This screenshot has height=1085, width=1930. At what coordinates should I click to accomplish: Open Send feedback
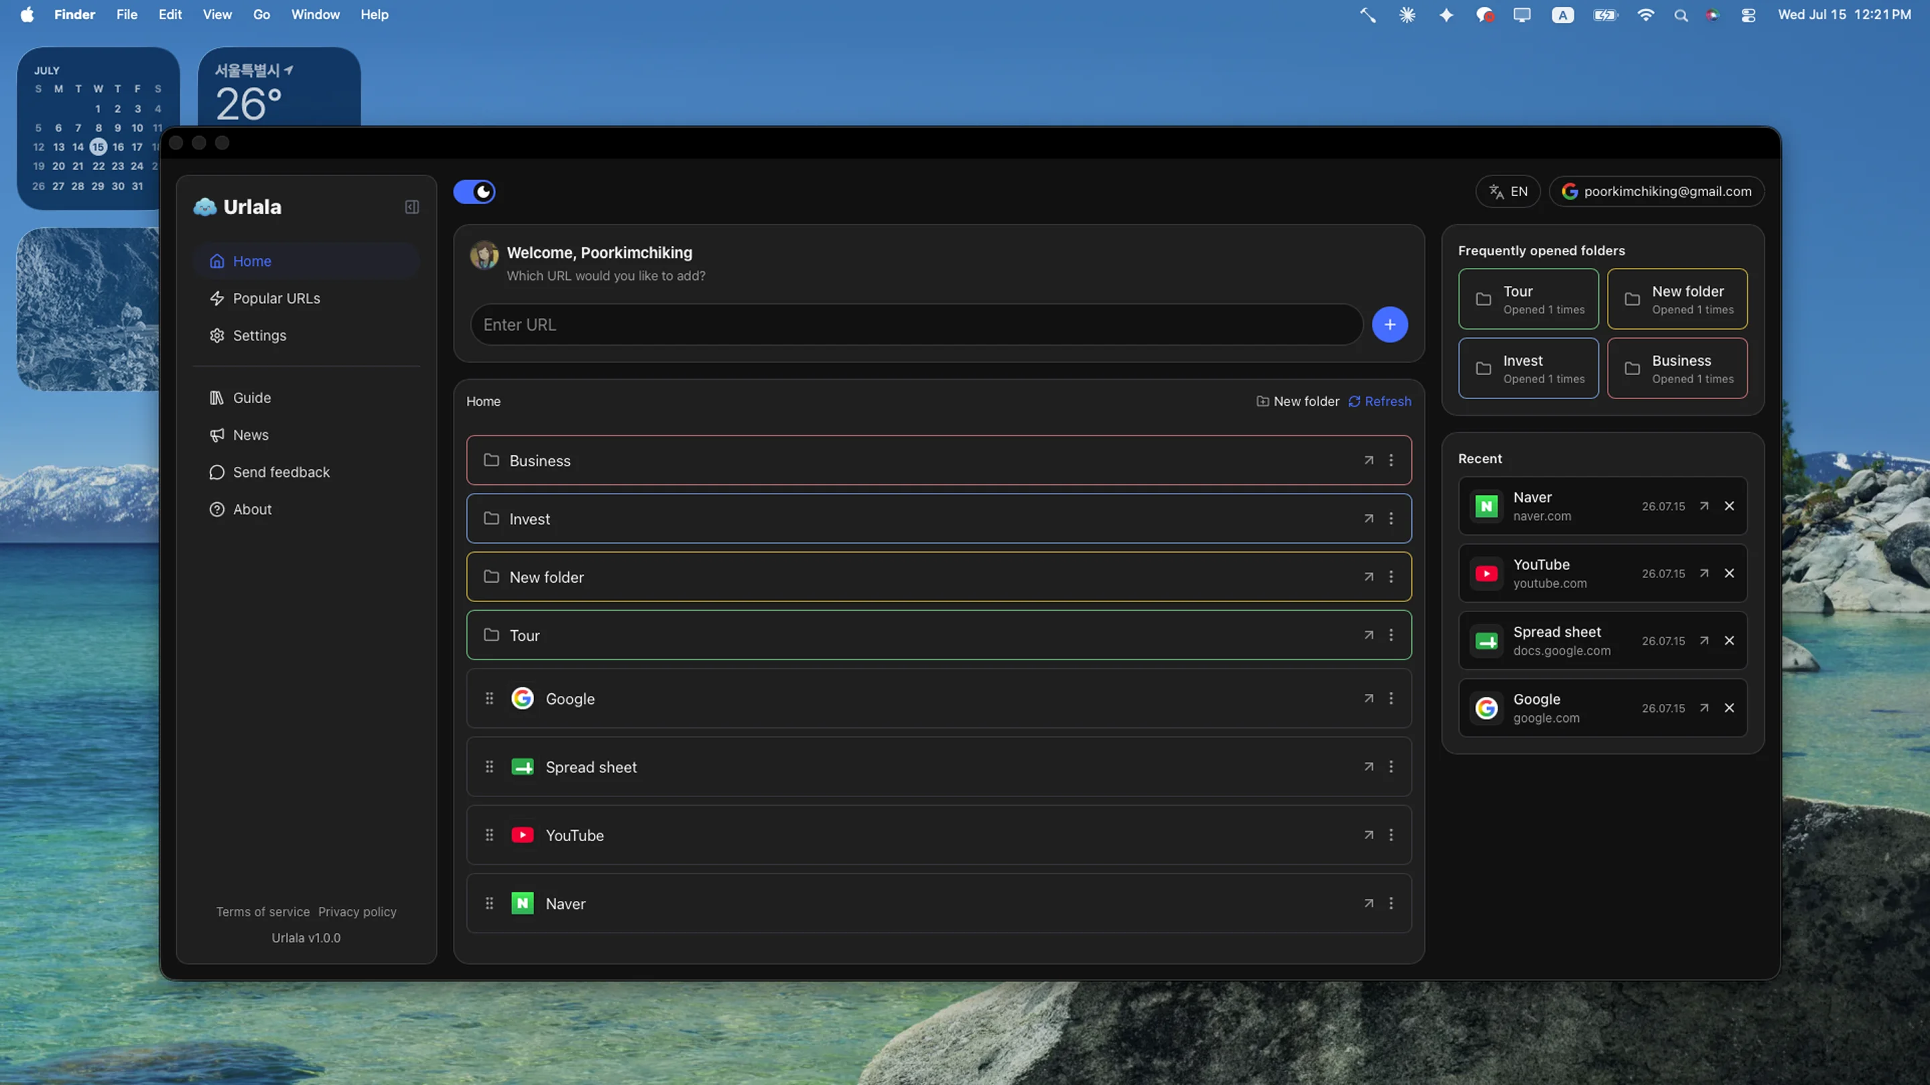pos(306,472)
